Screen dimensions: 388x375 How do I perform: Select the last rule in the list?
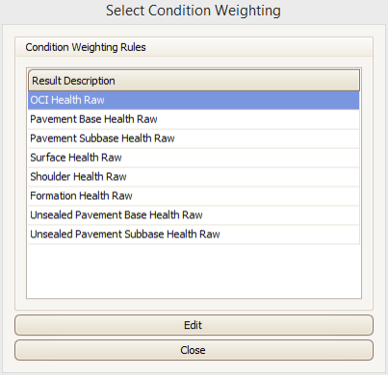pos(194,235)
